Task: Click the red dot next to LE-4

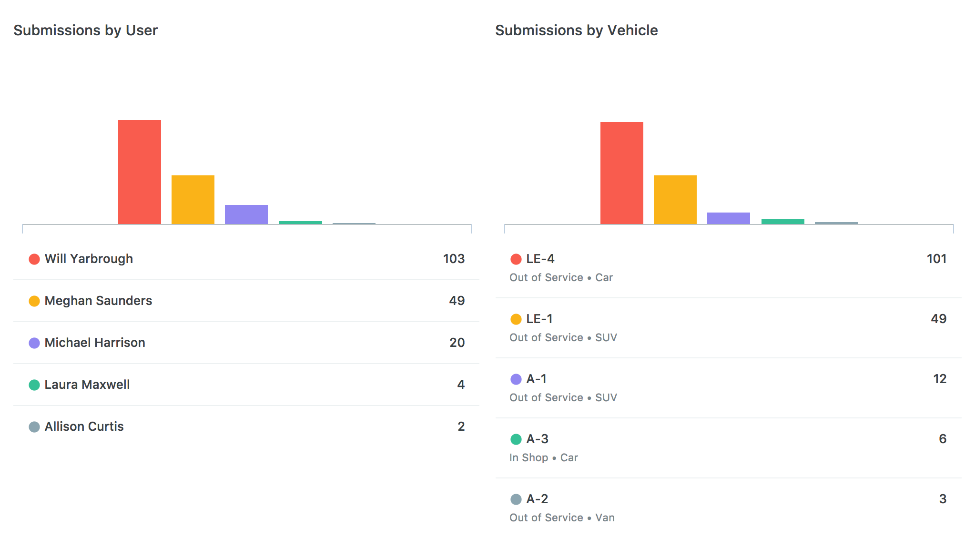Action: (x=516, y=259)
